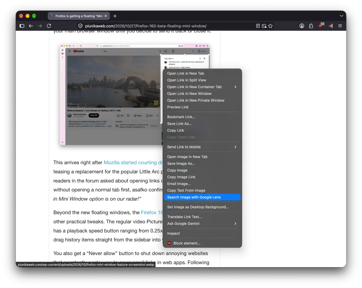
Task: Expand Send Link to Mobile submenu
Action: (x=202, y=147)
